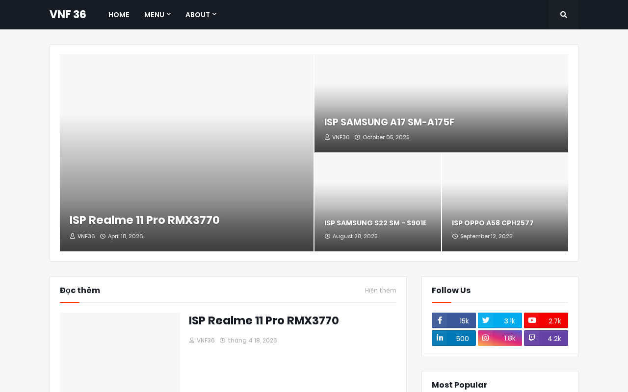Open the Instagram follow button showing 1.8k
628x392 pixels.
point(500,338)
